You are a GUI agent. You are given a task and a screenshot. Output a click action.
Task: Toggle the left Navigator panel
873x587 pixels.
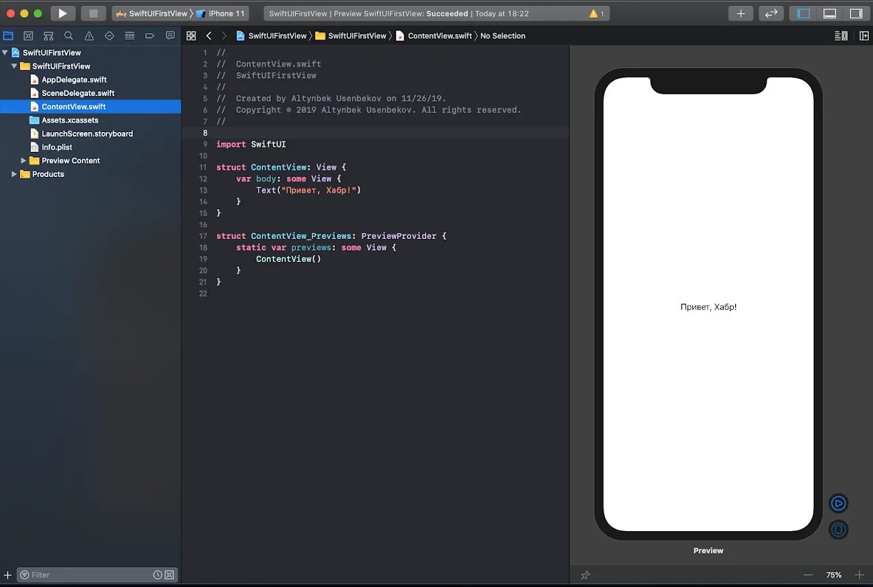(803, 14)
